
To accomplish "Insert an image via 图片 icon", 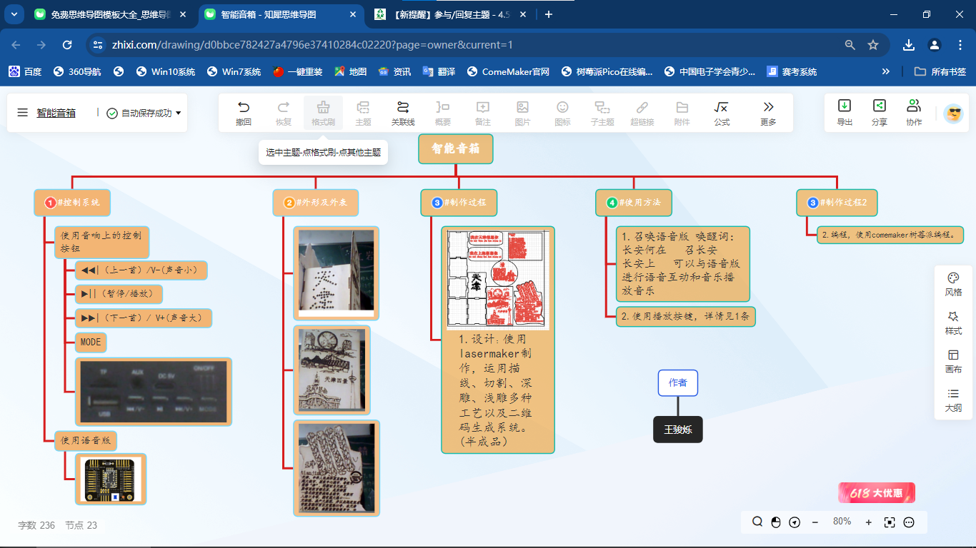I will click(522, 113).
